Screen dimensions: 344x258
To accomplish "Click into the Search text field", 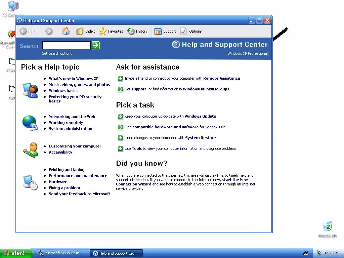I will tap(67, 45).
